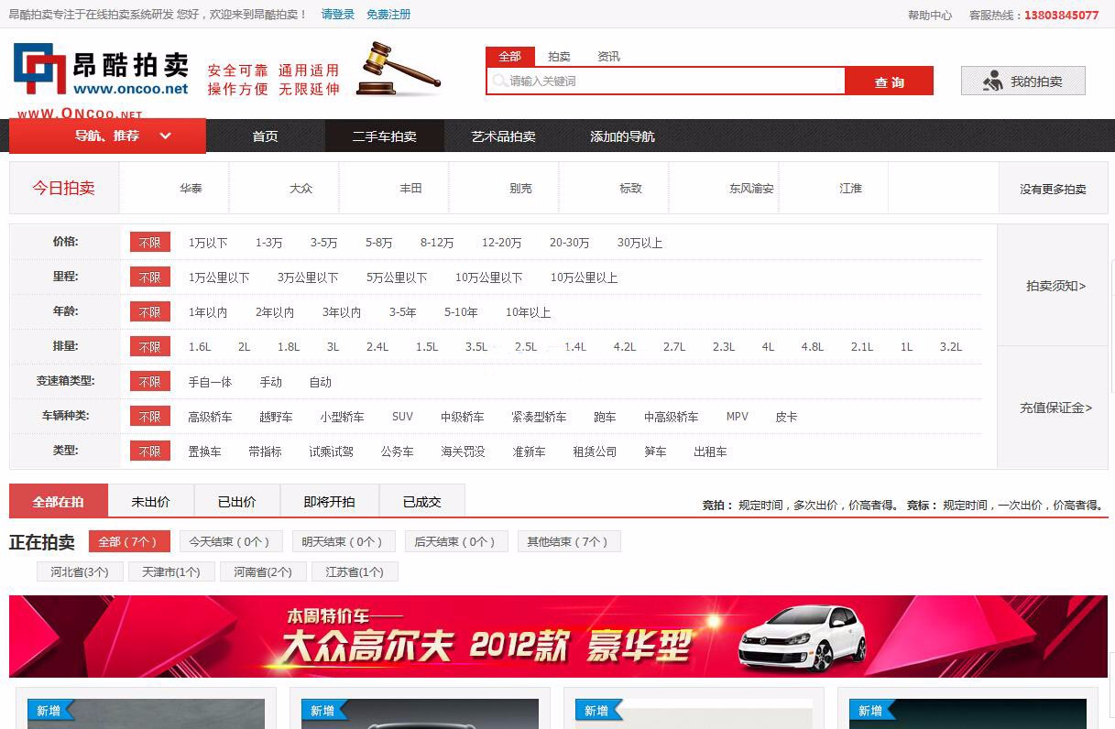The image size is (1115, 729).
Task: Click the 免费注册 link
Action: [x=388, y=15]
